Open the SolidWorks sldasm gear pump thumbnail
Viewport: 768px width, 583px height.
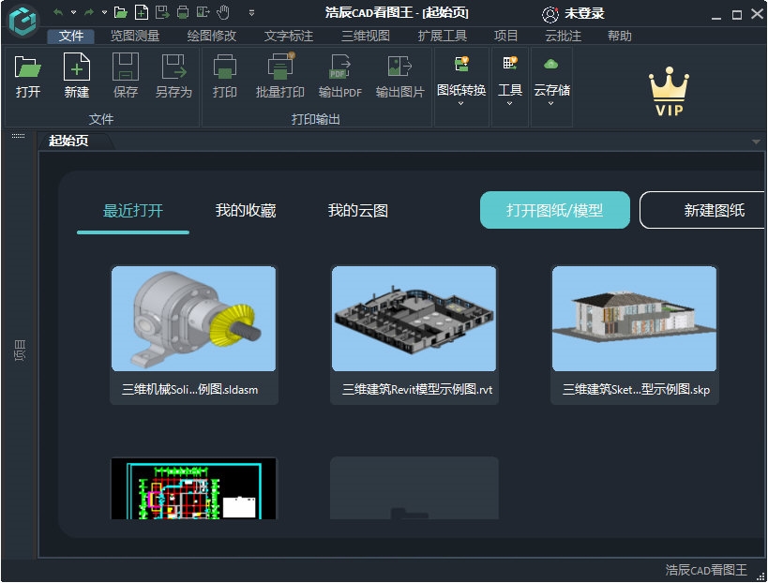pyautogui.click(x=193, y=319)
